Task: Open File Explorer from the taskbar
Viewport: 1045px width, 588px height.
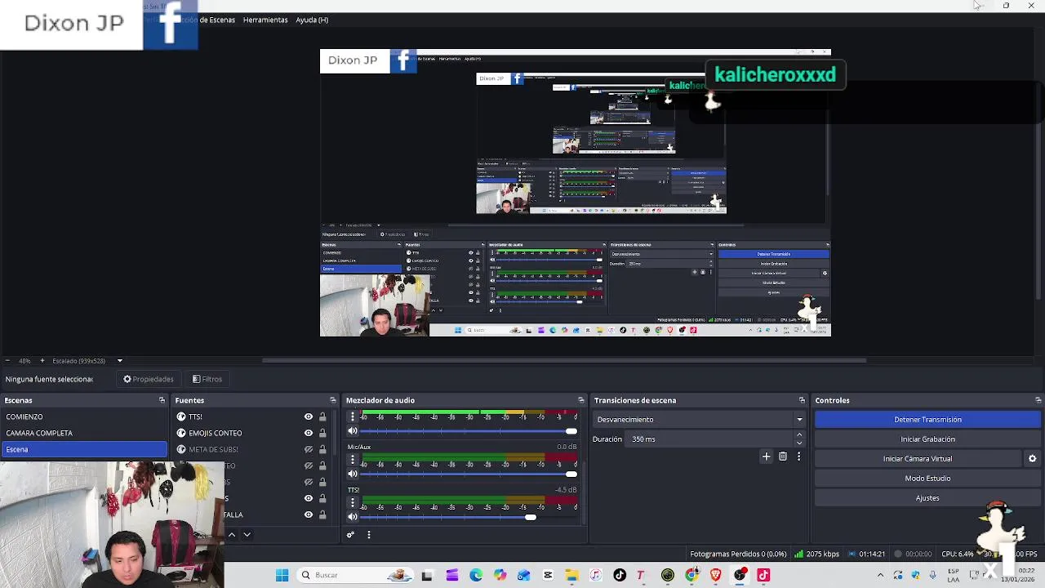Action: click(x=571, y=575)
